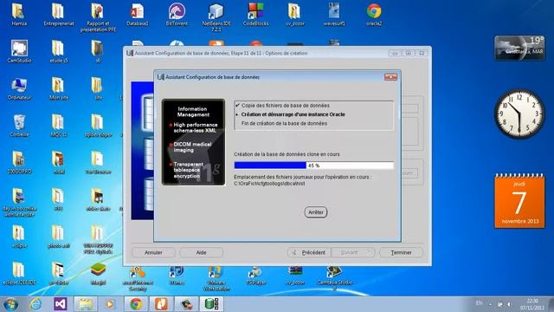Open the photo usb folder
This screenshot has width=554, height=312.
click(x=59, y=237)
